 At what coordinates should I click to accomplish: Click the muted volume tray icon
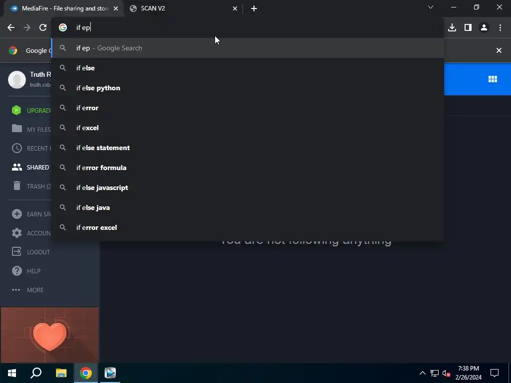(x=447, y=373)
